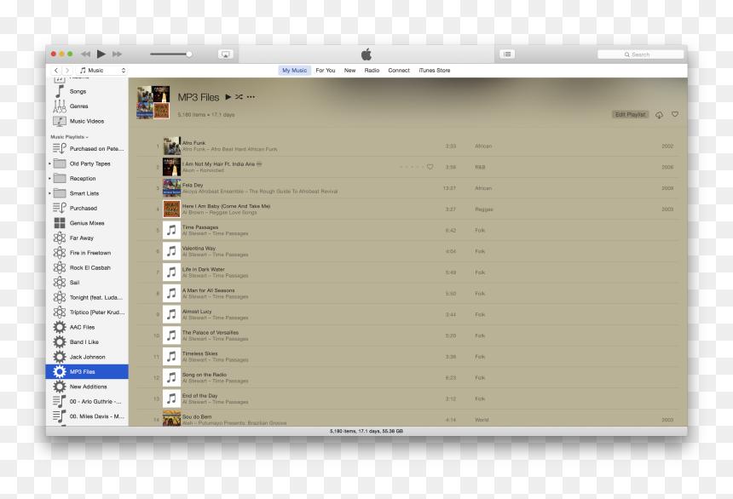This screenshot has height=499, width=733.
Task: Play the current track
Action: coord(101,54)
